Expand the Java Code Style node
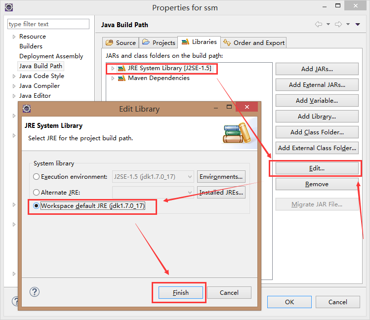This screenshot has width=370, height=320. (14, 76)
